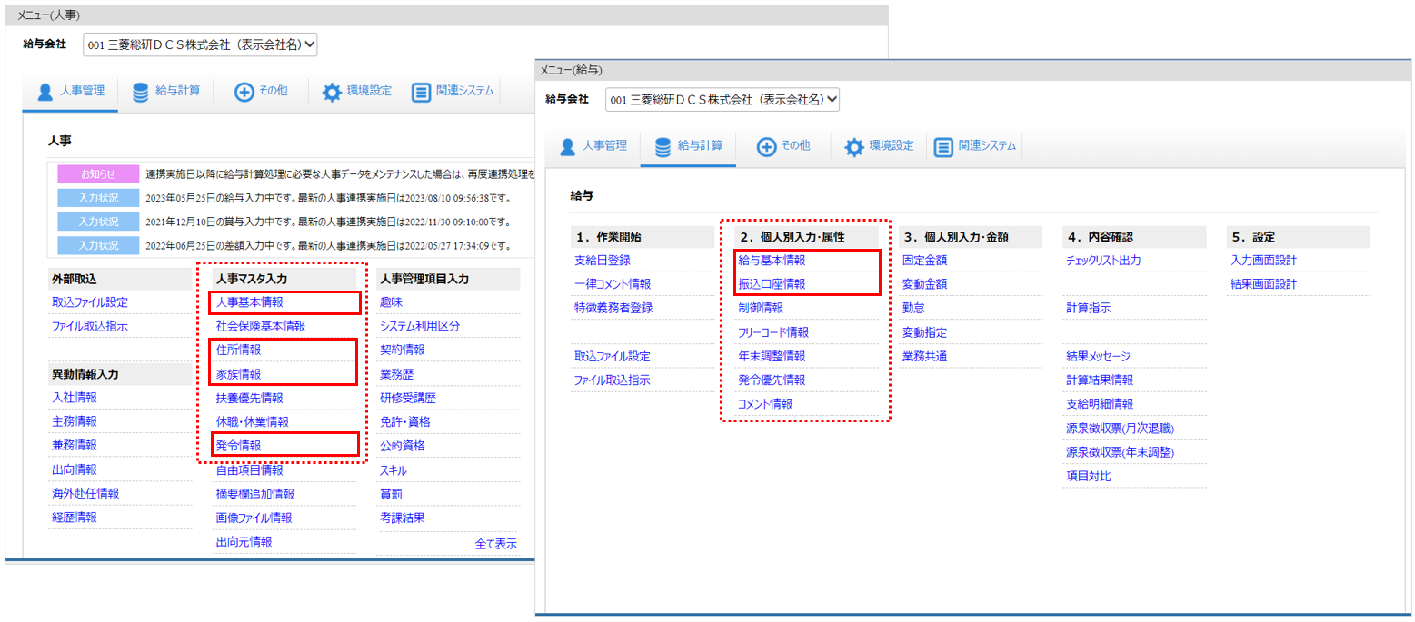Select 給与計算 tab in 給与 window
1415x622 pixels.
coord(688,146)
